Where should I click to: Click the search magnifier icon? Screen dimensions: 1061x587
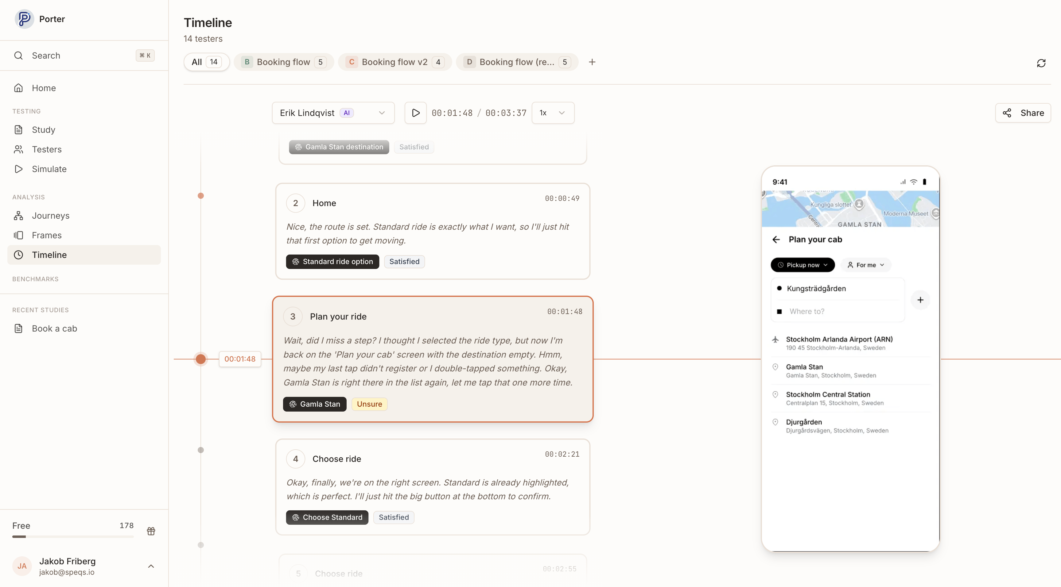click(18, 55)
